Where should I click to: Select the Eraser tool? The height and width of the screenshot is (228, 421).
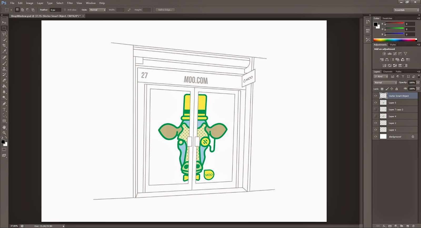pyautogui.click(x=4, y=80)
